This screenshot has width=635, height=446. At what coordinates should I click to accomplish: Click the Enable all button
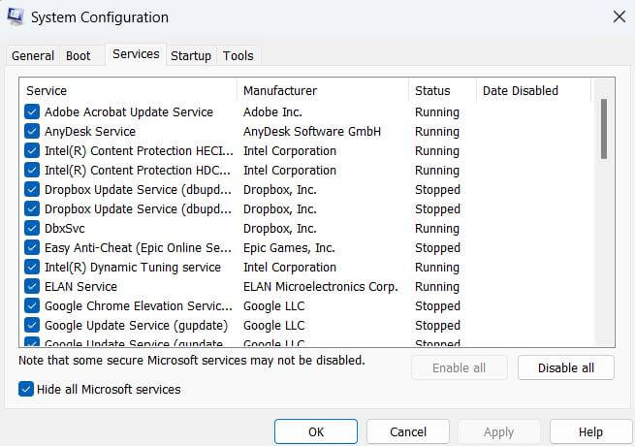459,367
